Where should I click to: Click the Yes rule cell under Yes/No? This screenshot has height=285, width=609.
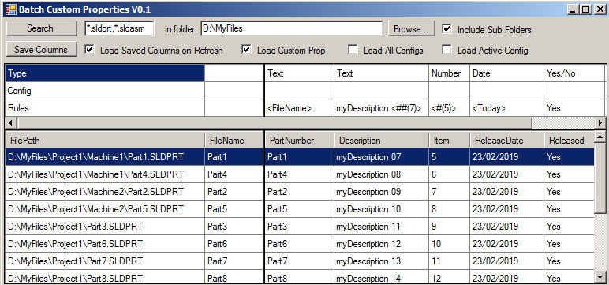(574, 107)
